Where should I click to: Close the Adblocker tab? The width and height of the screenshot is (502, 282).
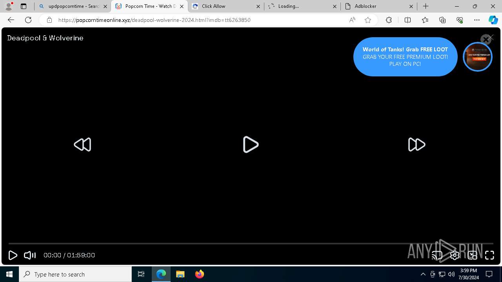pos(411,6)
